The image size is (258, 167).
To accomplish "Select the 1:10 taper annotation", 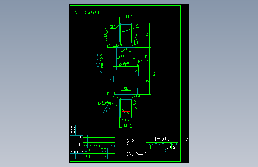I will (x=96, y=58).
